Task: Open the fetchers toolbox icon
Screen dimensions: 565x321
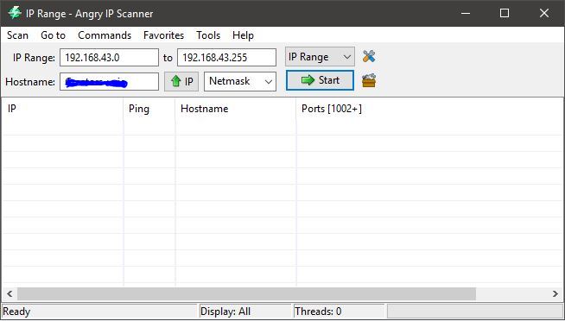Action: point(369,80)
